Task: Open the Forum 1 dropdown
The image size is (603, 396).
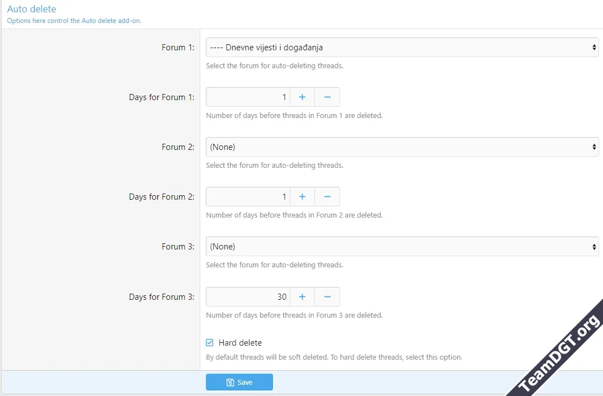Action: 402,48
